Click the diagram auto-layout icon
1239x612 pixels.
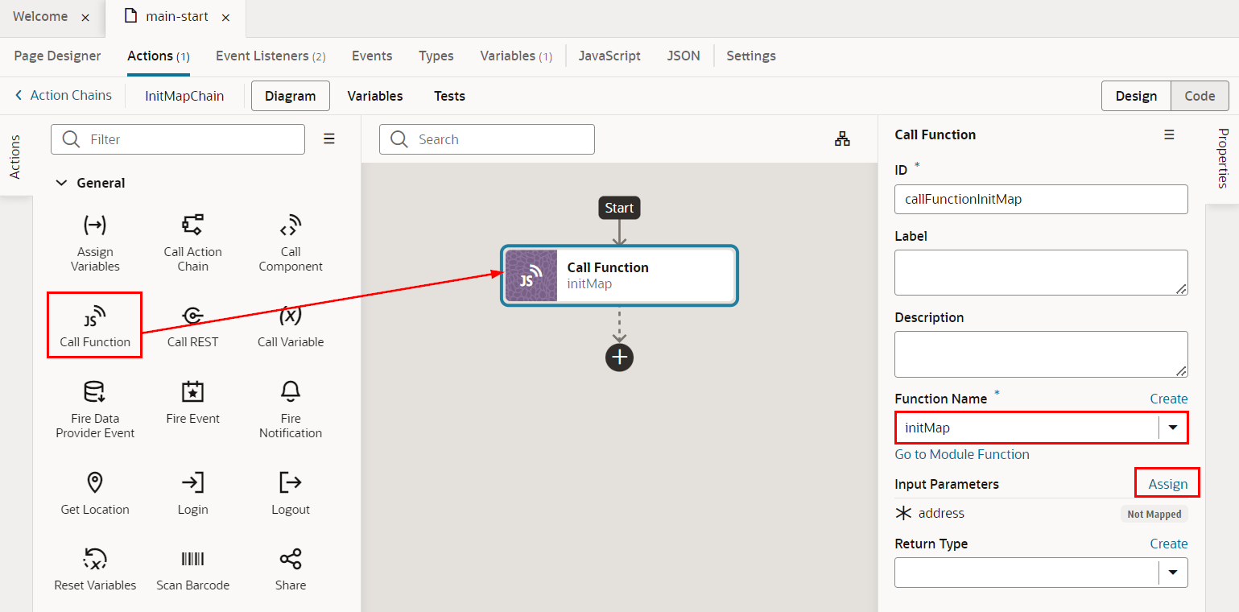[x=842, y=139]
